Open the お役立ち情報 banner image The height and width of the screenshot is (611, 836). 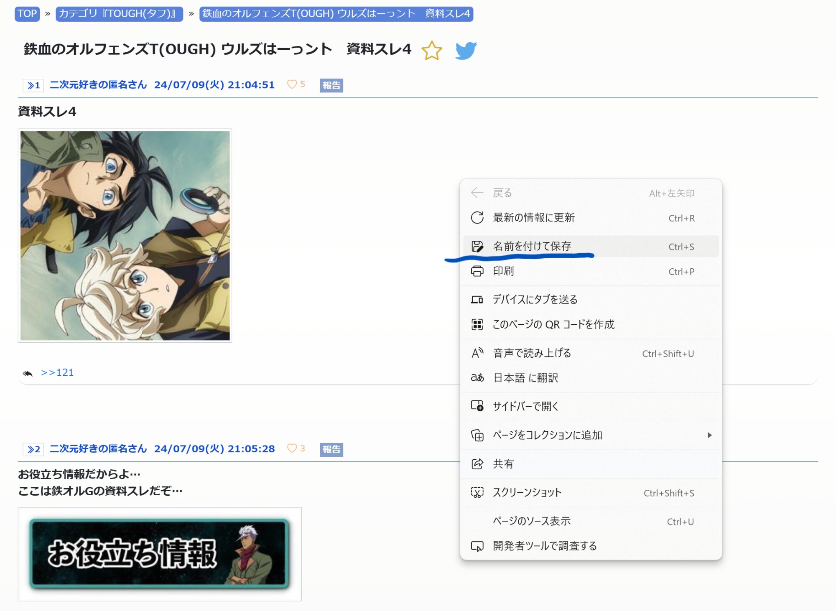point(160,554)
